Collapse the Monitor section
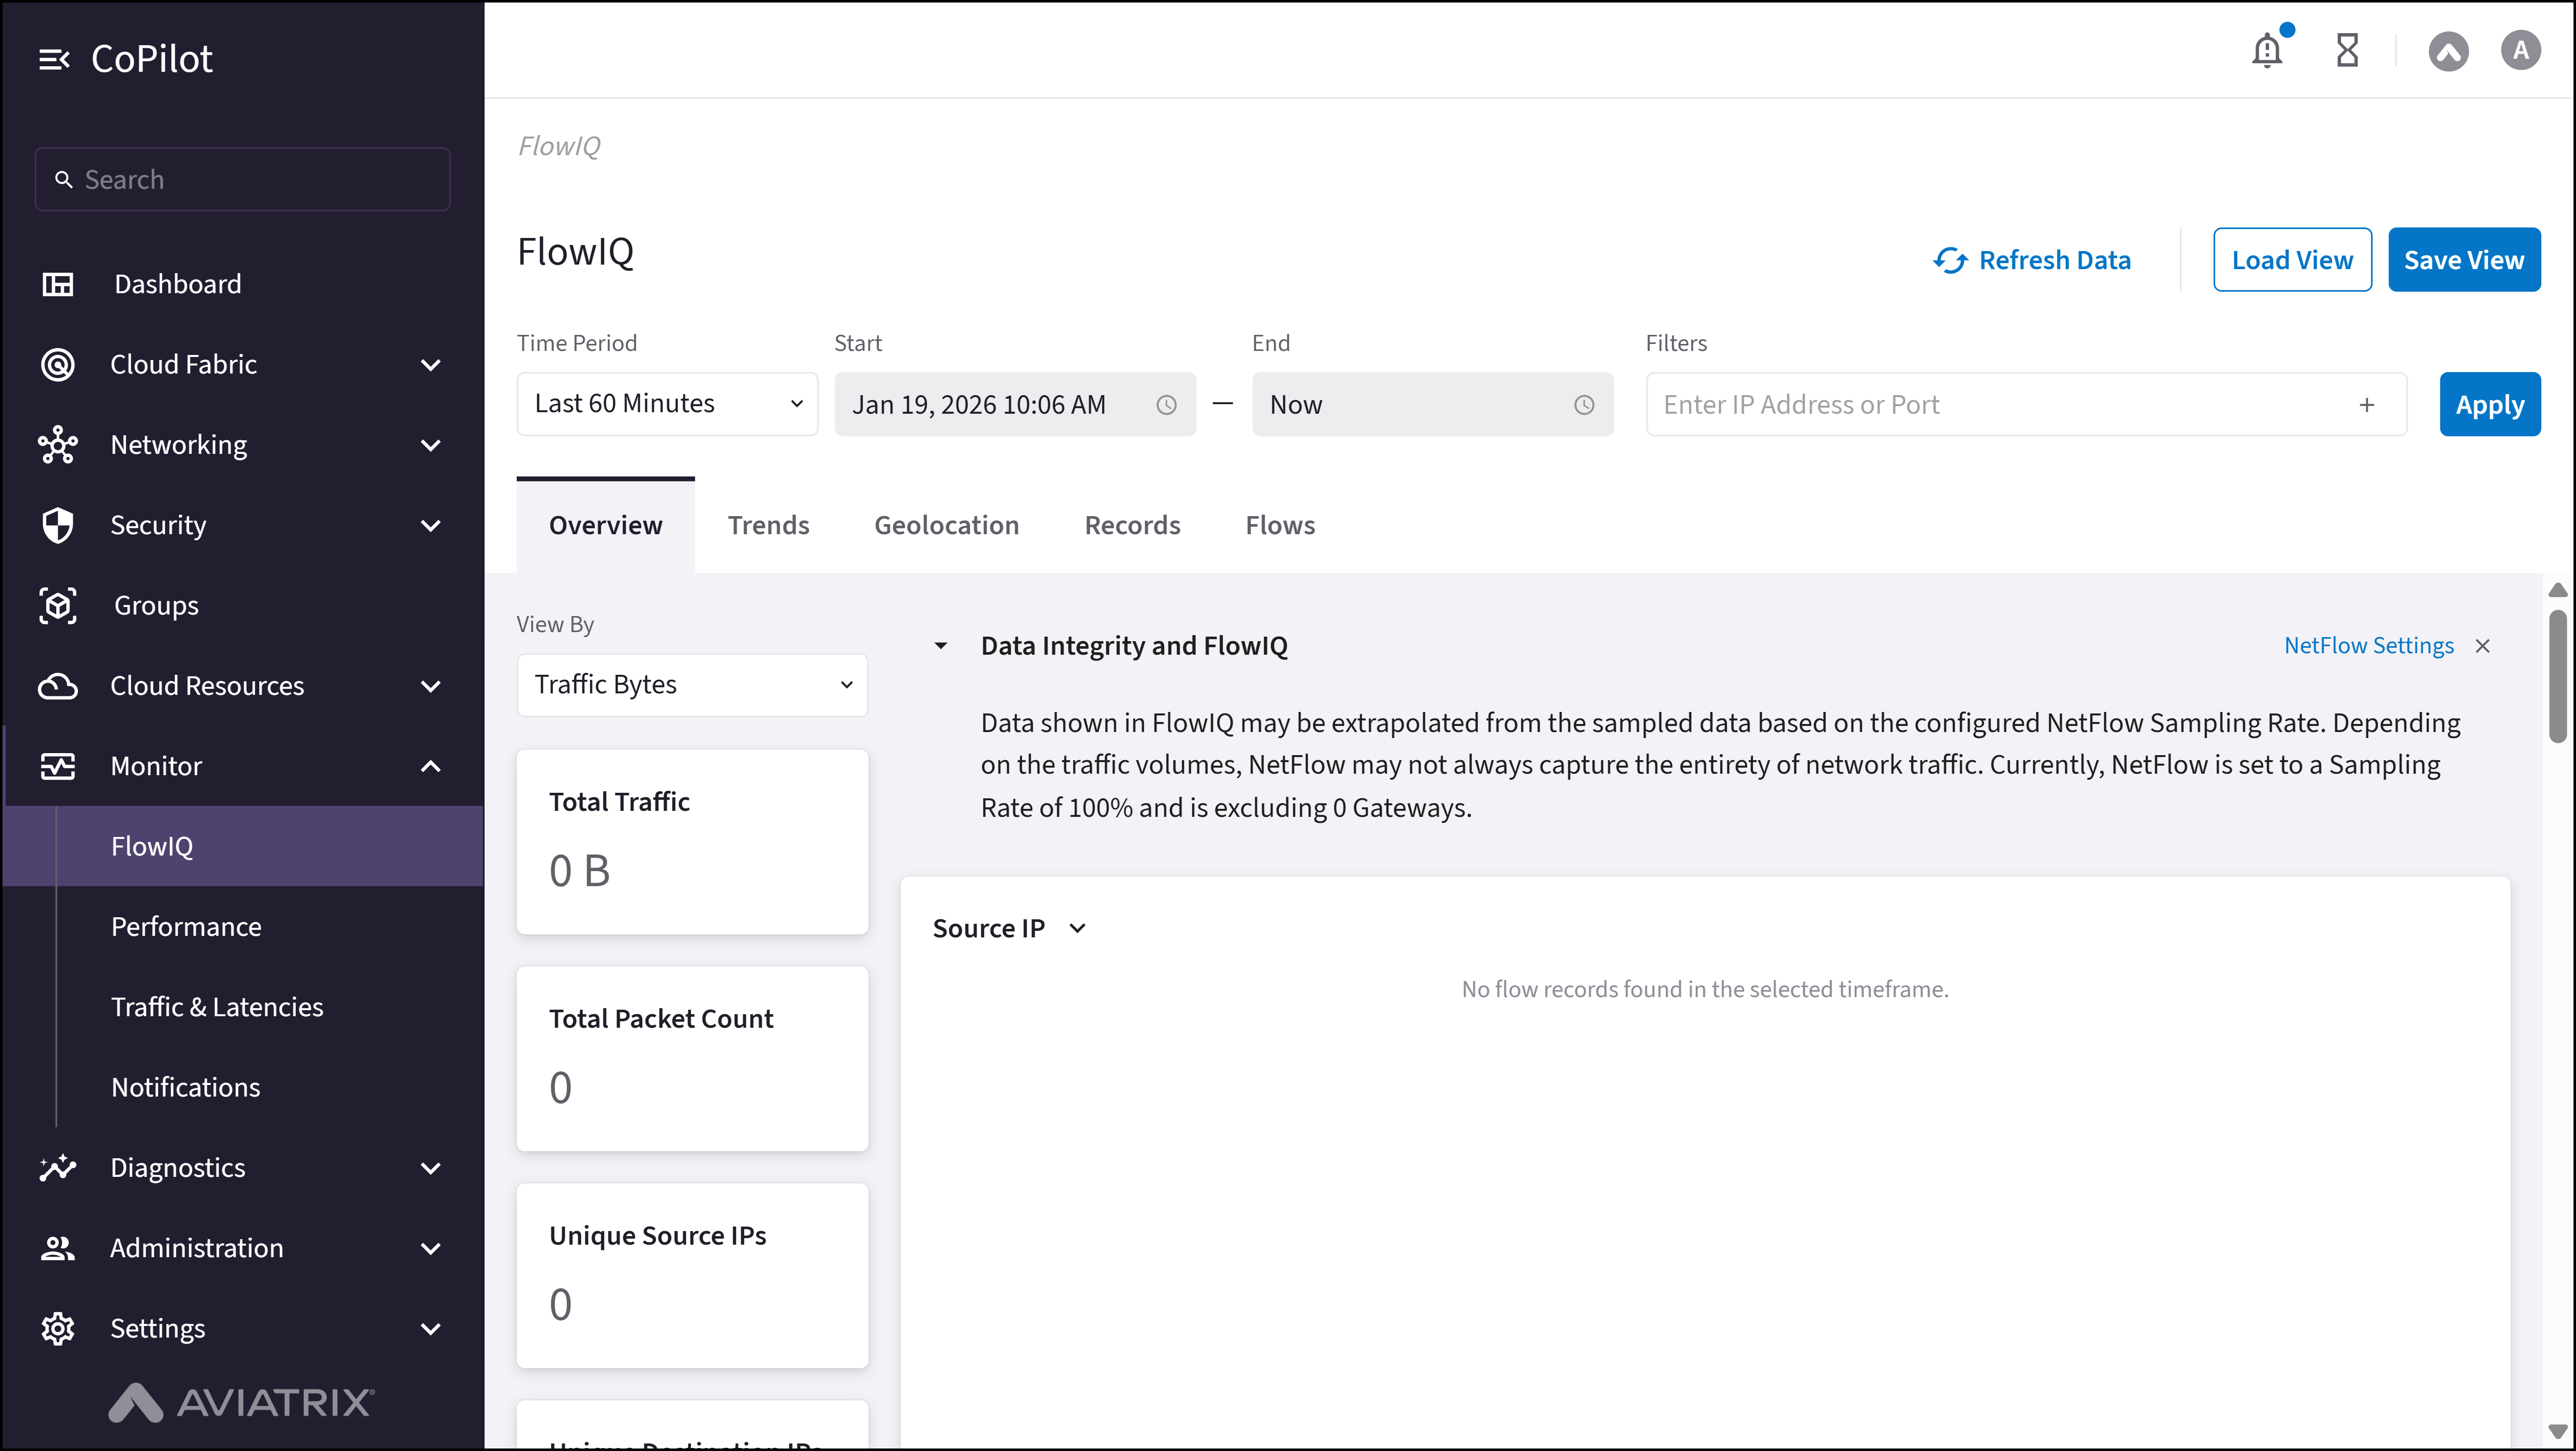Image resolution: width=2576 pixels, height=1451 pixels. click(x=430, y=766)
